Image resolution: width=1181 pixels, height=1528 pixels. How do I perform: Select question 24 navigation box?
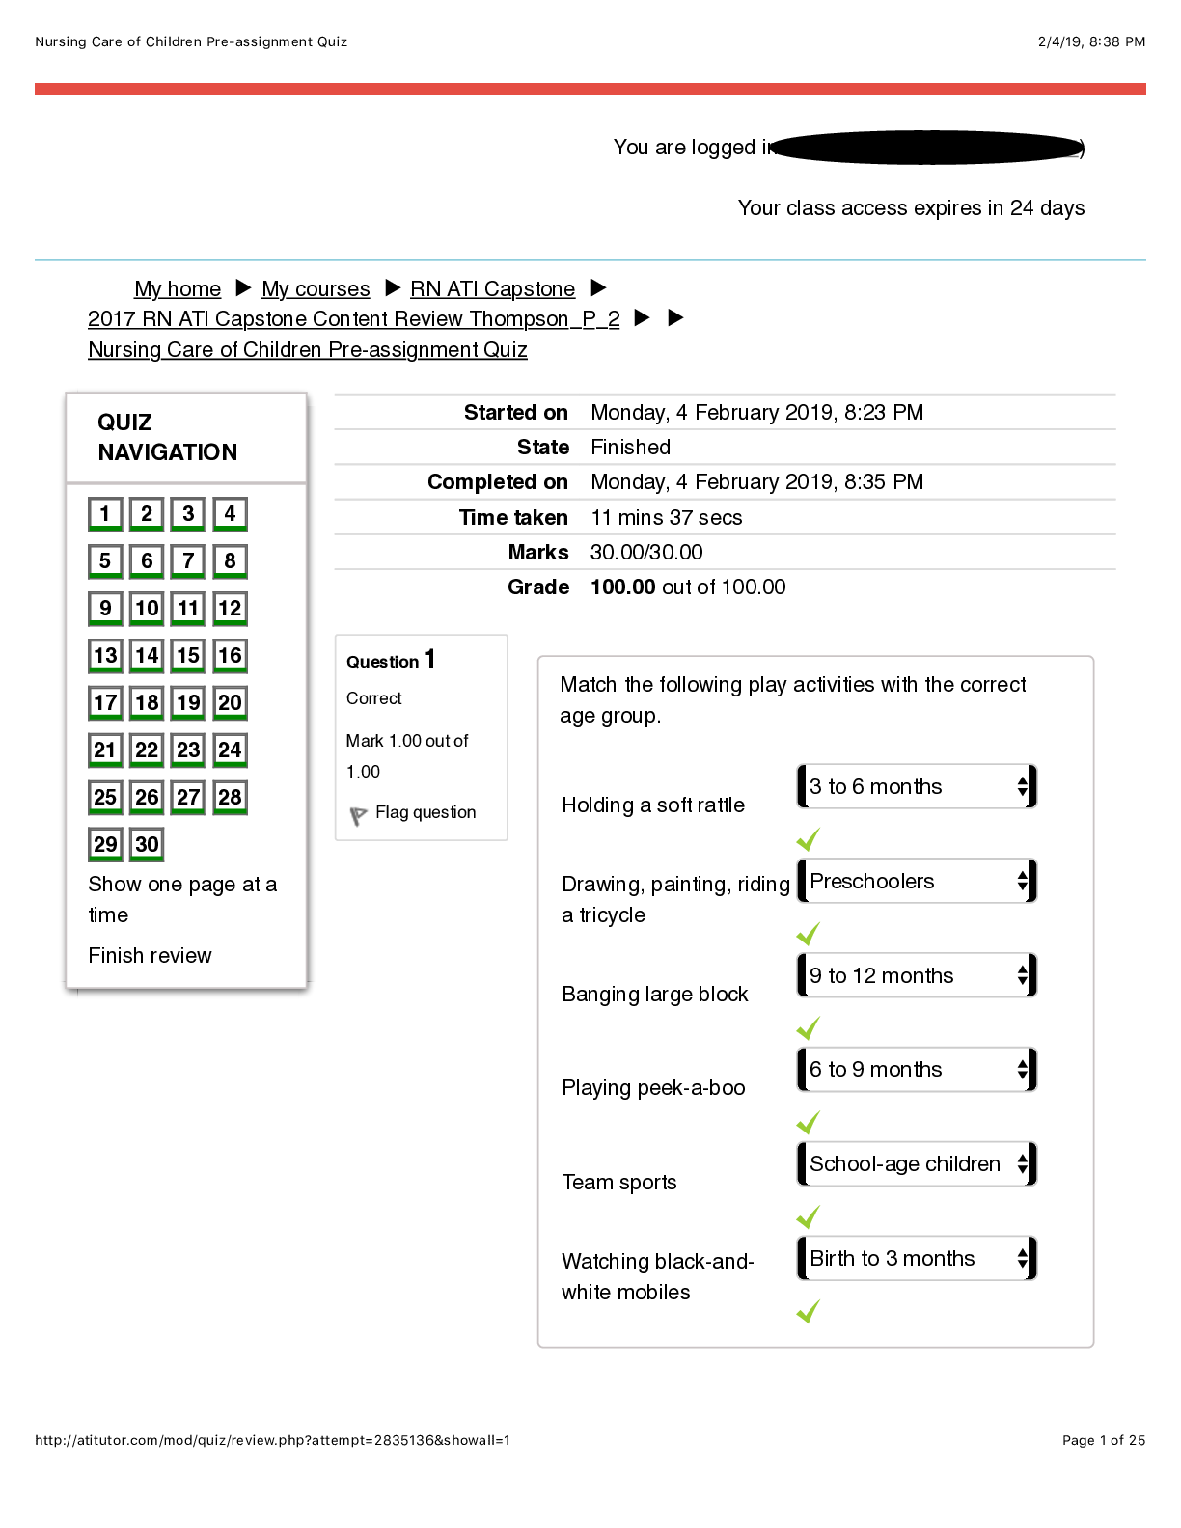[x=230, y=750]
